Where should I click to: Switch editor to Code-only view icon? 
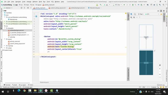click(x=158, y=11)
